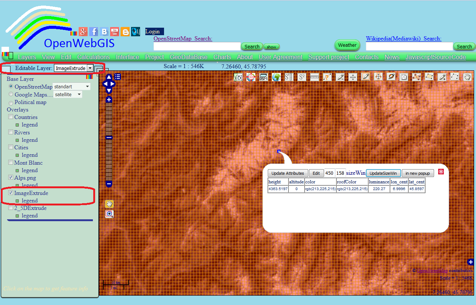Open the Charts menu
The height and width of the screenshot is (305, 476).
(222, 57)
